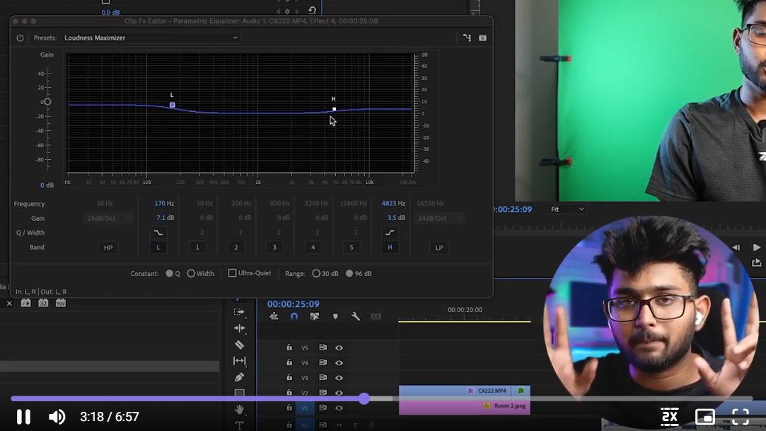Click the timeline timecode 00:00:25:09
Image resolution: width=766 pixels, height=431 pixels.
pyautogui.click(x=293, y=304)
